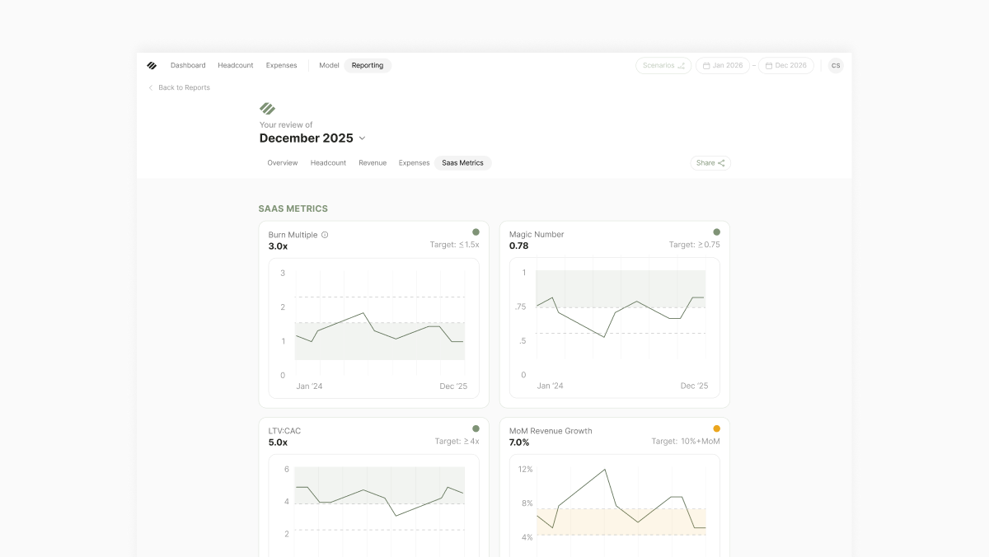Click the Target: ≥ 4x label
Image resolution: width=989 pixels, height=557 pixels.
pos(457,442)
